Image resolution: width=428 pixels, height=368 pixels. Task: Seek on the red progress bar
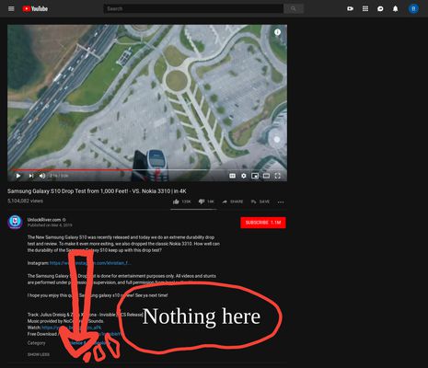(147, 169)
